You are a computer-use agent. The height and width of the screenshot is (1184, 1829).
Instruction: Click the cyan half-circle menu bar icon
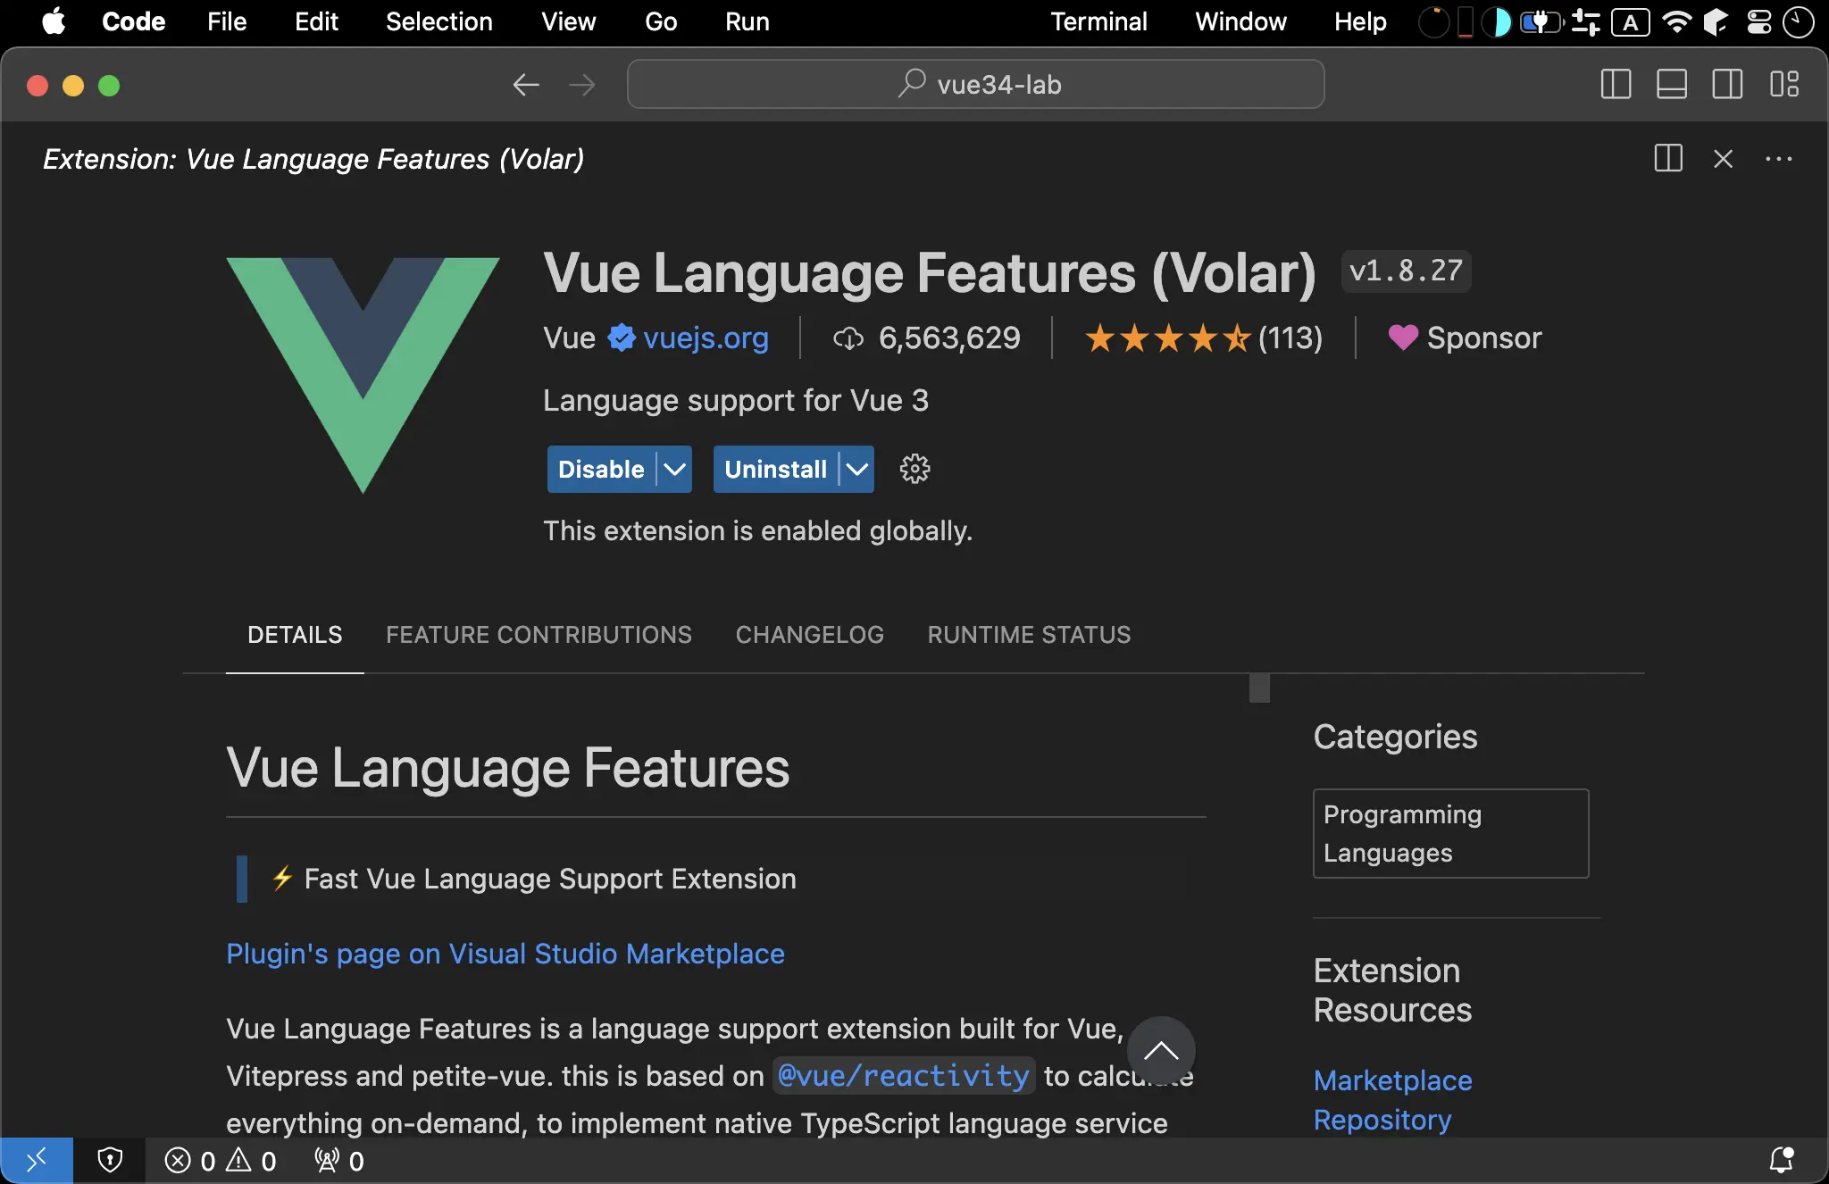[1496, 21]
